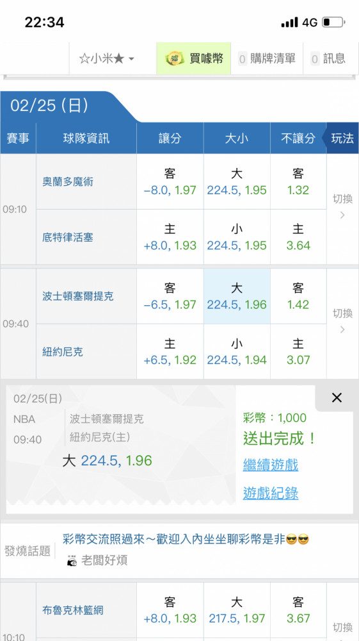359x641 pixels.
Task: Pick 客 1.32 moneyline for 奧蘭多魔術
Action: pyautogui.click(x=298, y=182)
